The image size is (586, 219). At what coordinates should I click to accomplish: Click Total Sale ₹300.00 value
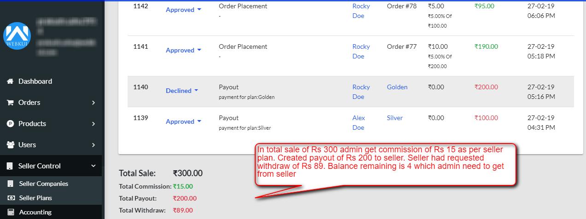188,173
